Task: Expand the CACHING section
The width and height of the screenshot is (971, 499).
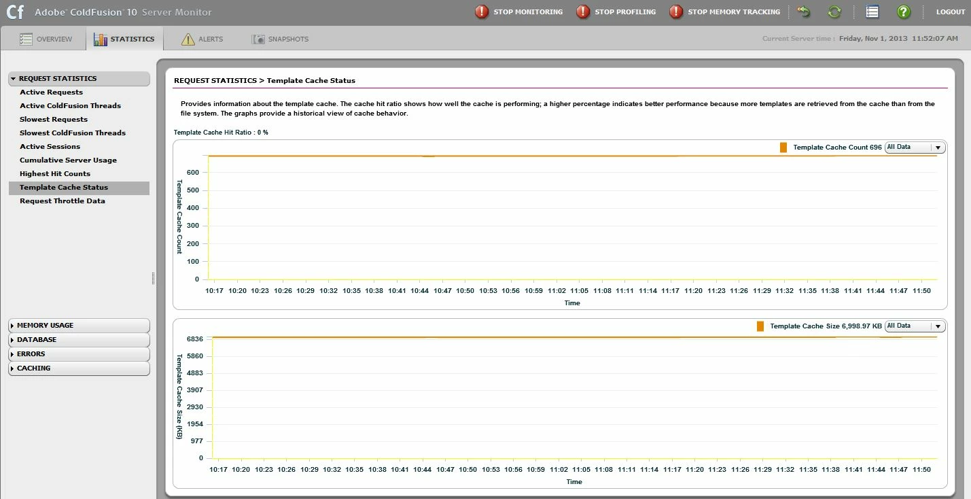Action: tap(79, 368)
